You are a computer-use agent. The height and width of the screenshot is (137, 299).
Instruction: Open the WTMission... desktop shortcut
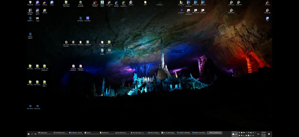tap(231, 3)
